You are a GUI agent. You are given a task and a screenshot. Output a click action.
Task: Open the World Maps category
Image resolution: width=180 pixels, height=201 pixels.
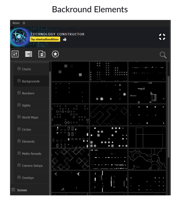tap(30, 117)
